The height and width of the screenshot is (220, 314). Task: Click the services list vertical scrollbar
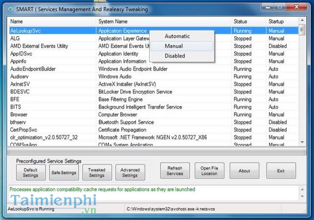[x=303, y=83]
